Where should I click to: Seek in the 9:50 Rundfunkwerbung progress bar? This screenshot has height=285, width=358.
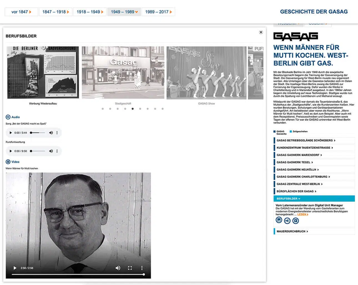pyautogui.click(x=37, y=151)
